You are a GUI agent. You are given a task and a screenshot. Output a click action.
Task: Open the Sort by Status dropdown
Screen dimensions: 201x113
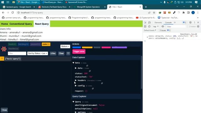38,53
